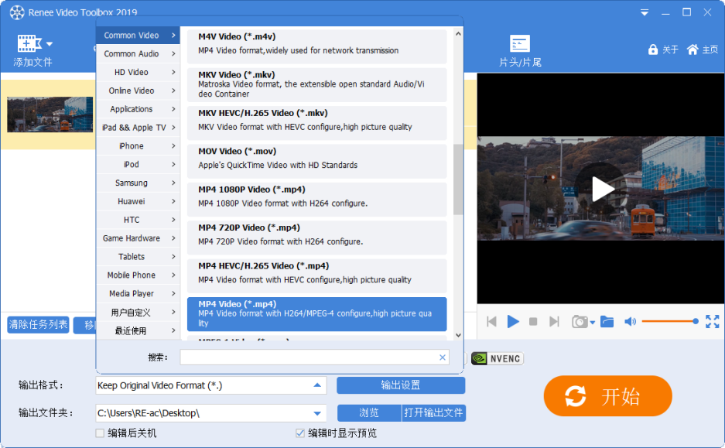
Task: Select the video thumbnail in task list
Action: [x=50, y=115]
